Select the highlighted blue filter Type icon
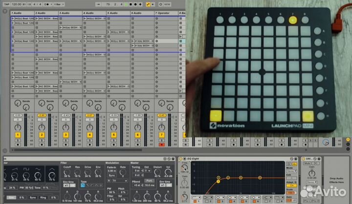The height and width of the screenshot is (204, 352). (83, 185)
